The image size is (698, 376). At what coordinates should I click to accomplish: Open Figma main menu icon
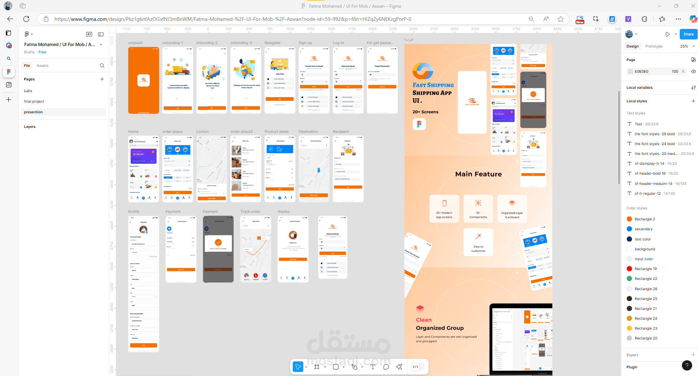pyautogui.click(x=27, y=34)
